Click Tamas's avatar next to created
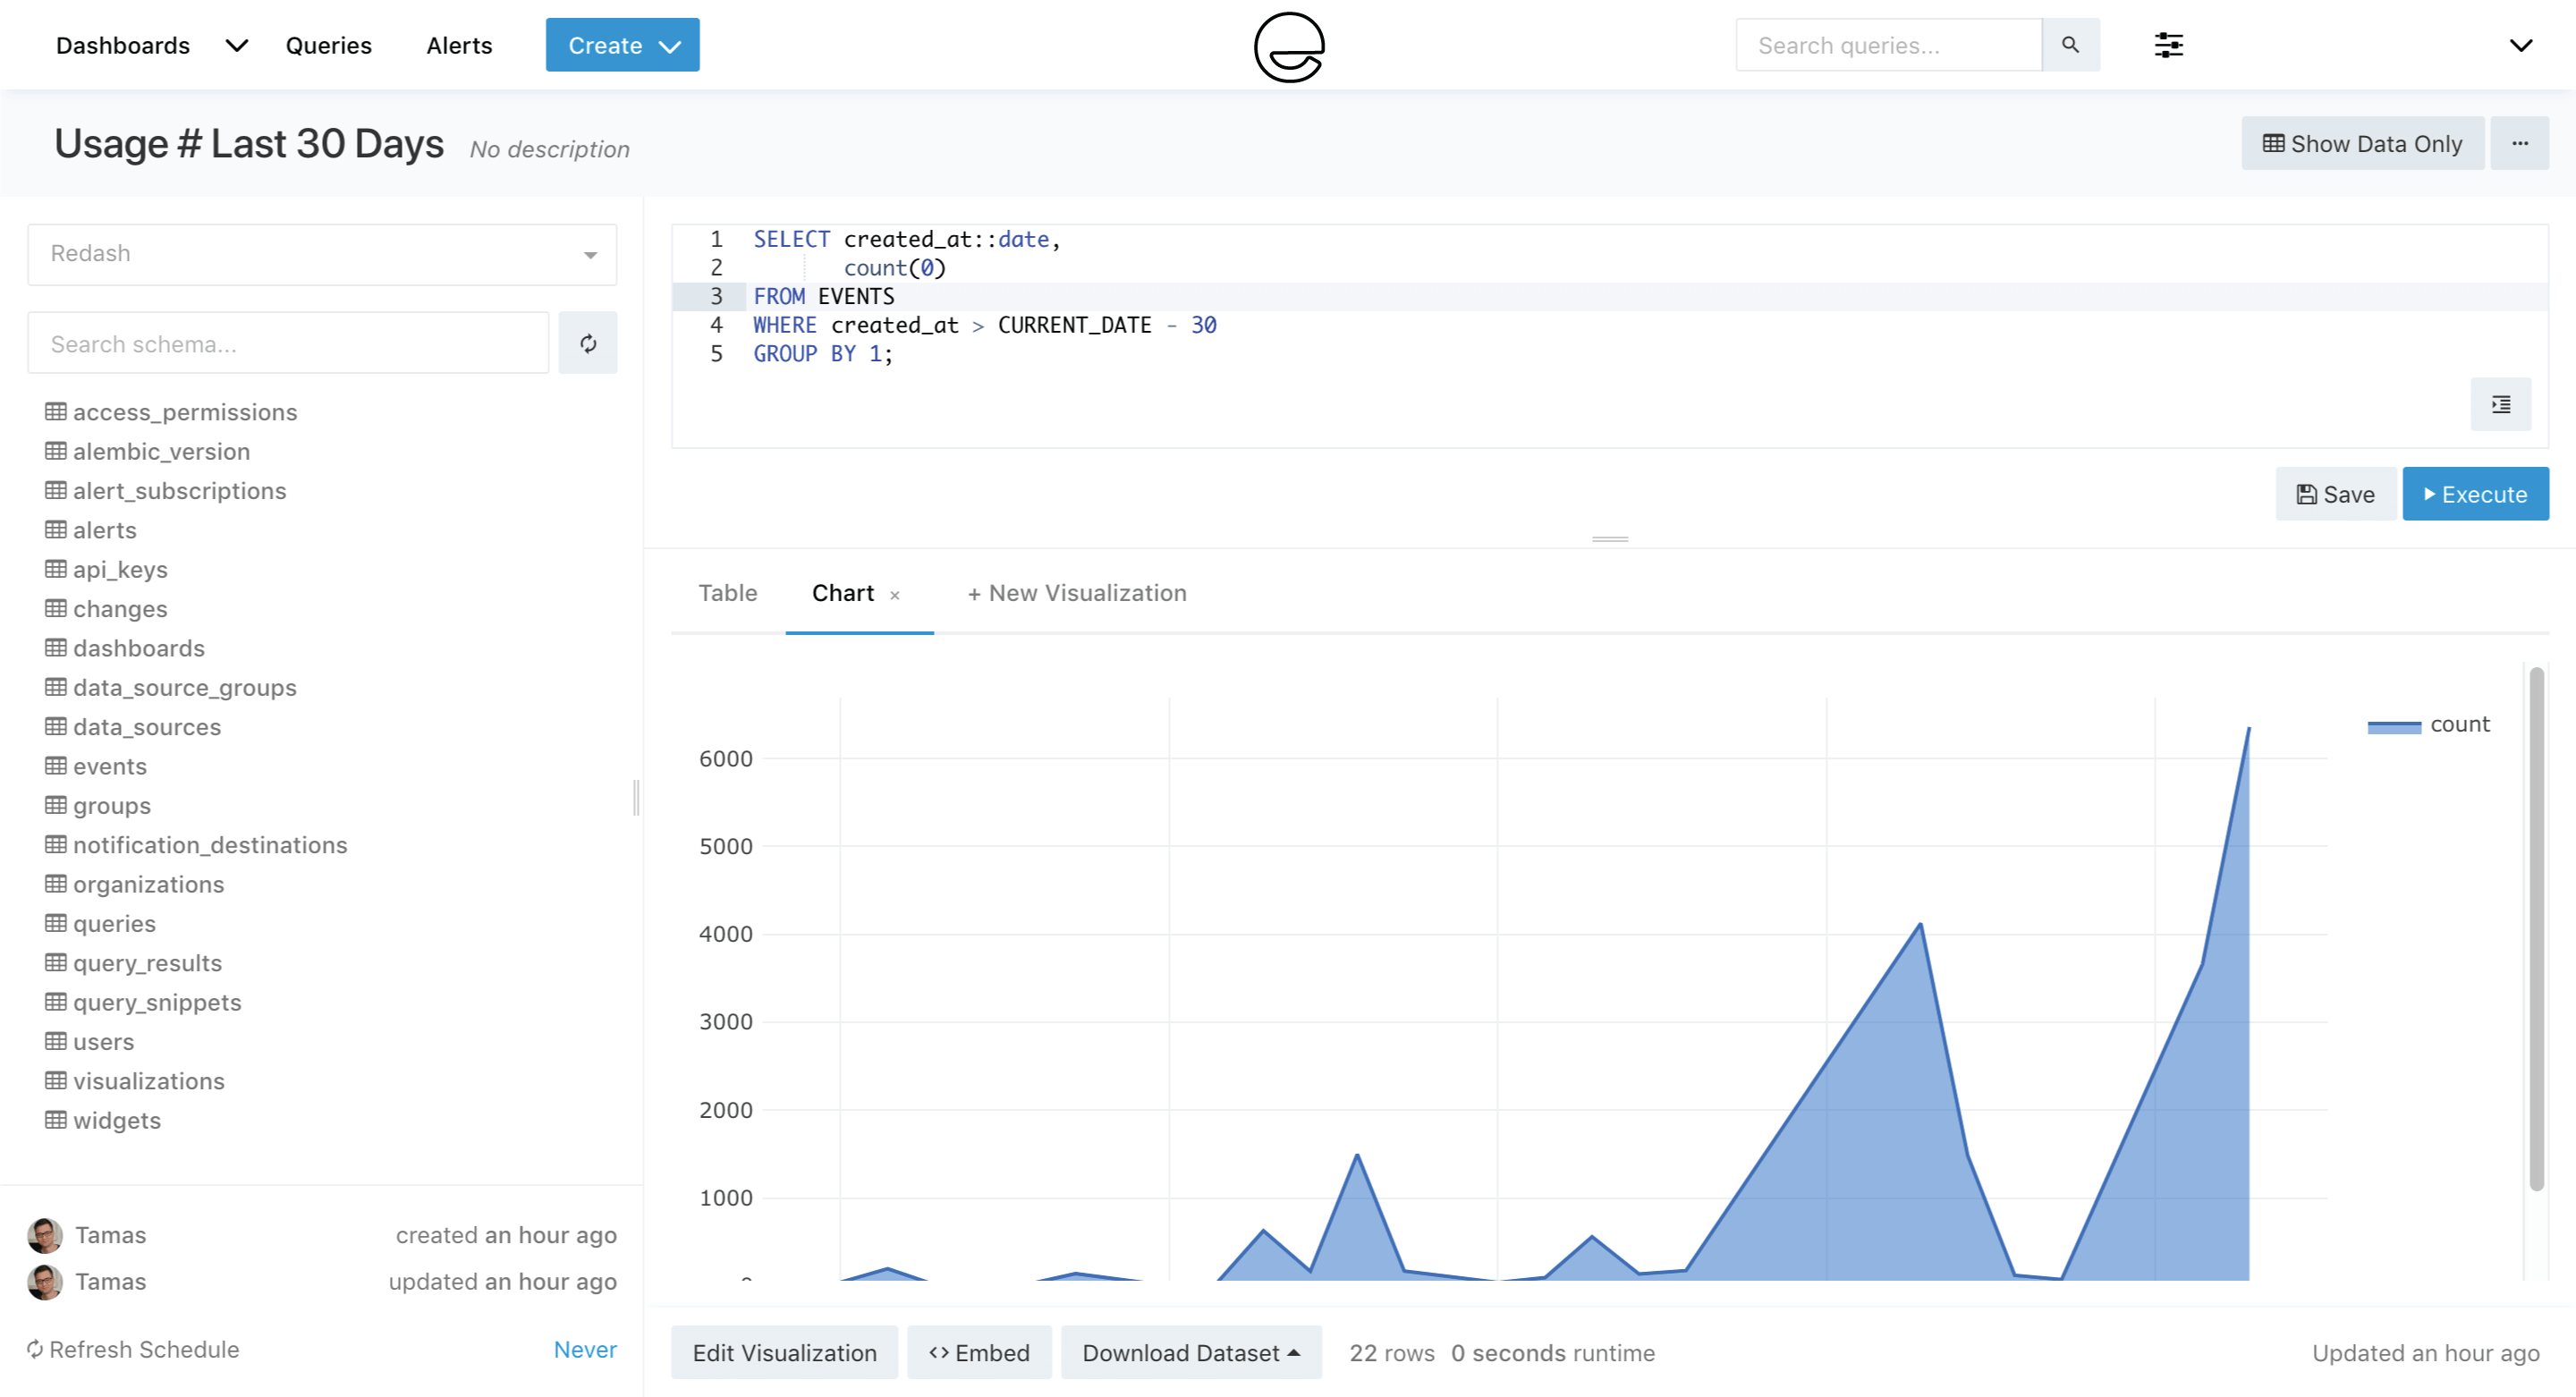 (x=45, y=1235)
